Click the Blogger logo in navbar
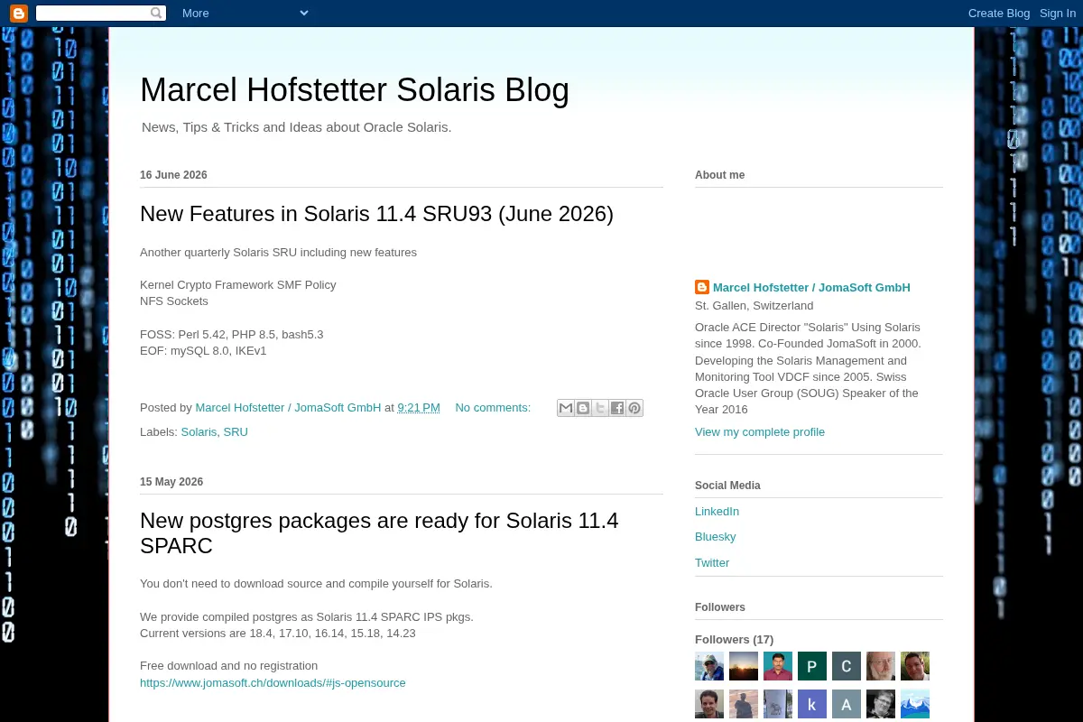Screen dimensions: 1083x722 tap(18, 13)
